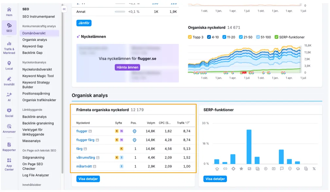Toggle the Topp 3 checkbox

(x=190, y=37)
